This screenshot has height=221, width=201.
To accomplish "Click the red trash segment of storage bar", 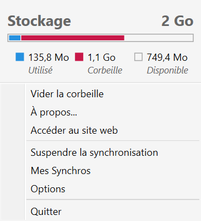I will [73, 38].
